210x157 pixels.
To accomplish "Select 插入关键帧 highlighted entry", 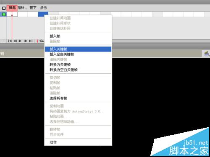I will coord(78,49).
